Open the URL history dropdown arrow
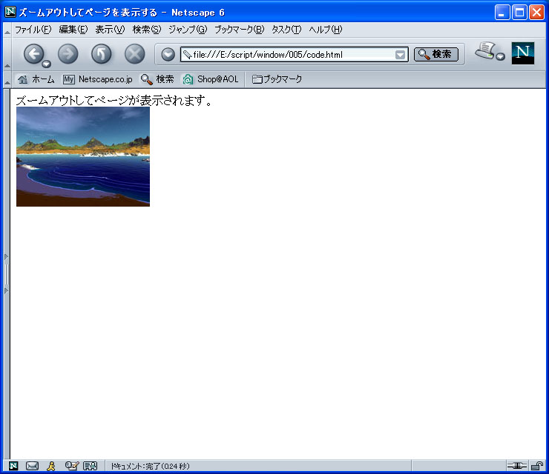The image size is (549, 474). tap(400, 55)
